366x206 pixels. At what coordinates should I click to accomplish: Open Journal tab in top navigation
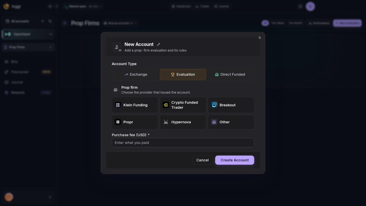pos(221,6)
